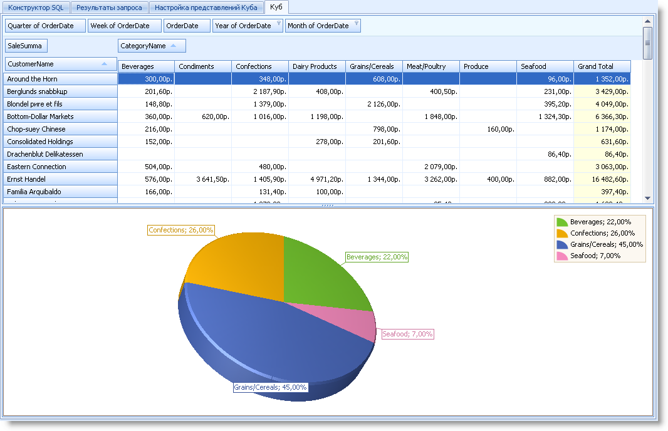Image resolution: width=668 pixels, height=431 pixels.
Task: Click the sort arrow on CategoryName field
Action: [x=174, y=46]
